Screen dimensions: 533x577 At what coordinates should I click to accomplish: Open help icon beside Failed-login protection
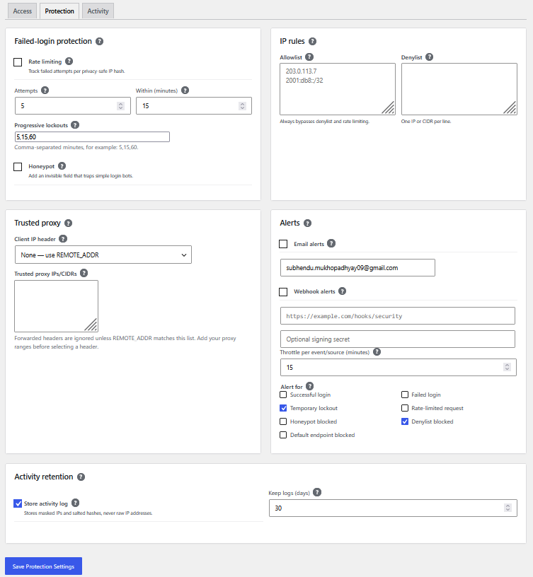pos(100,41)
